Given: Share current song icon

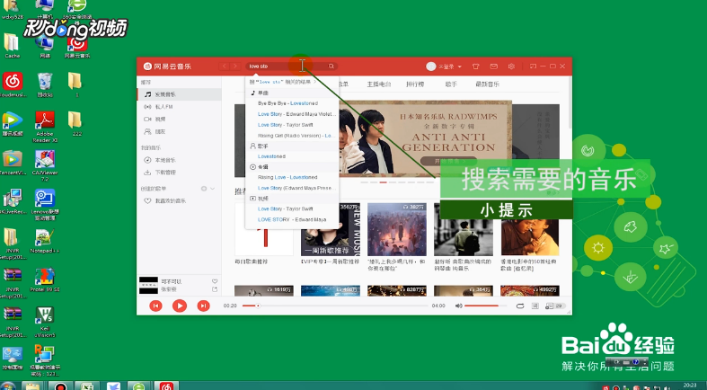Looking at the screenshot, I should coord(215,289).
